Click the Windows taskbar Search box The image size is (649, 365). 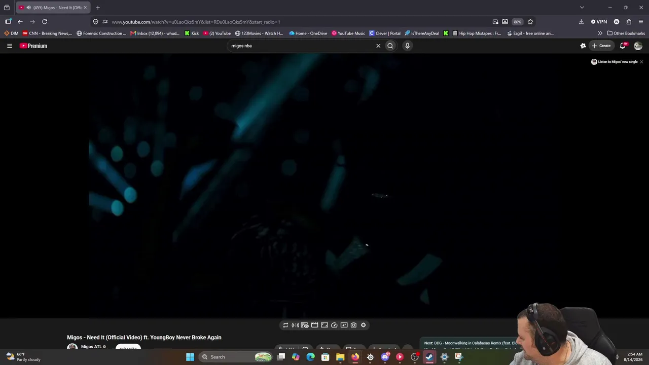pos(236,357)
